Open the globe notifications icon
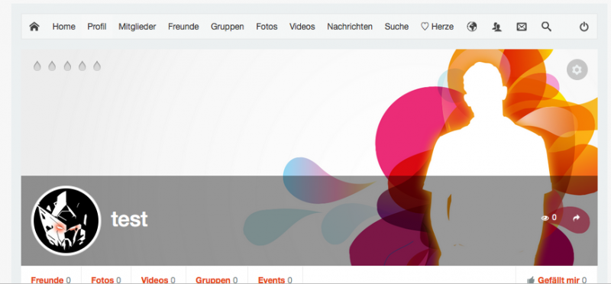 [x=472, y=27]
